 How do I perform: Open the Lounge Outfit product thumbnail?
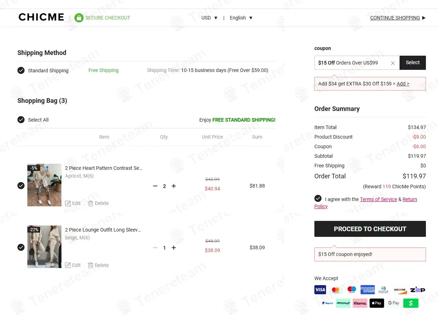pyautogui.click(x=44, y=247)
